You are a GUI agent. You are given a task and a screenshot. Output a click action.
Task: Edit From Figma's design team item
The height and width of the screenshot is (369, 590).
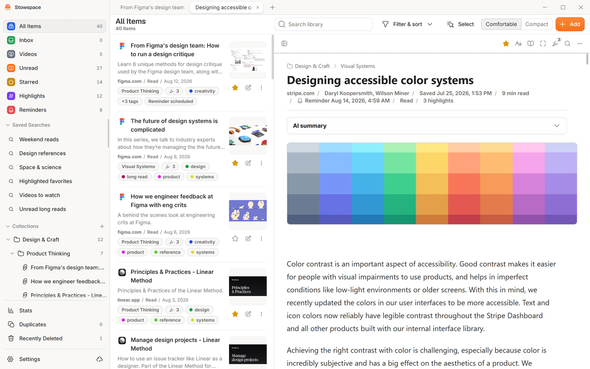click(x=248, y=88)
